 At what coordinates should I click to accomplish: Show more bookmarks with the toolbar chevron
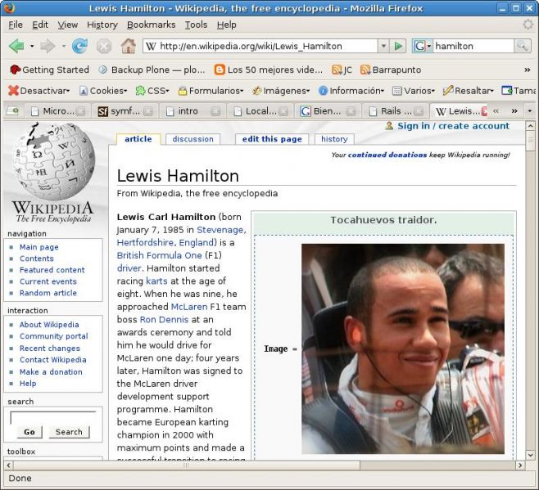(527, 70)
